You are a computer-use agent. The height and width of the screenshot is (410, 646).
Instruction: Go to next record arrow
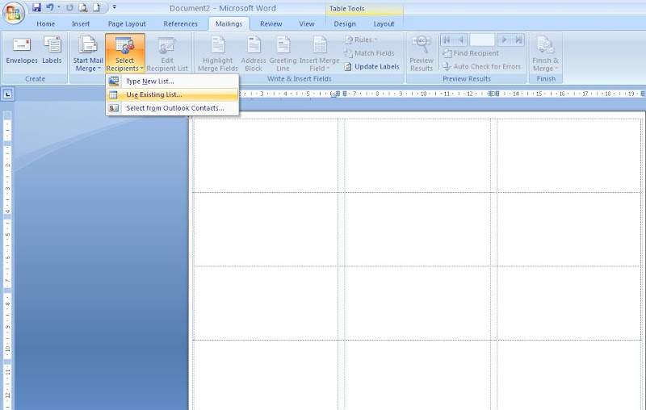coord(504,40)
